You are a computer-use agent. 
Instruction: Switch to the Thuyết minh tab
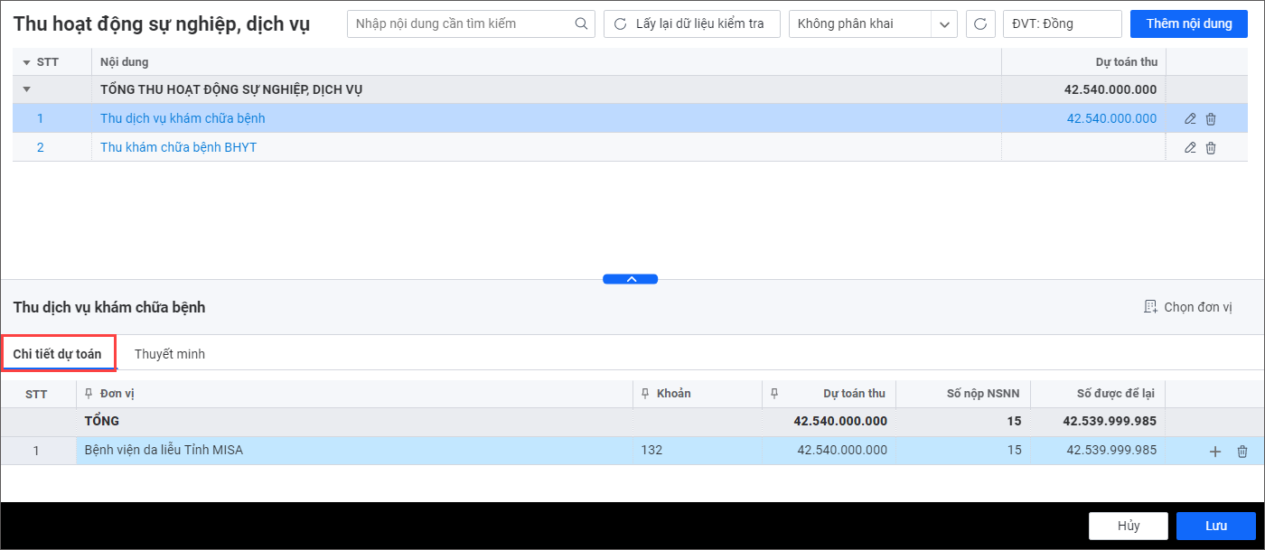pyautogui.click(x=170, y=354)
